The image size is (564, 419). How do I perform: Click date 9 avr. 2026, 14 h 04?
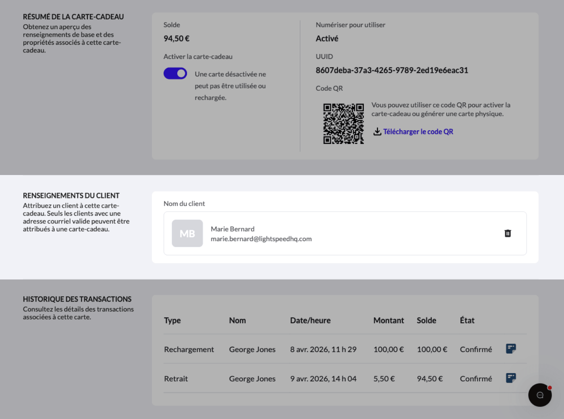(x=323, y=379)
